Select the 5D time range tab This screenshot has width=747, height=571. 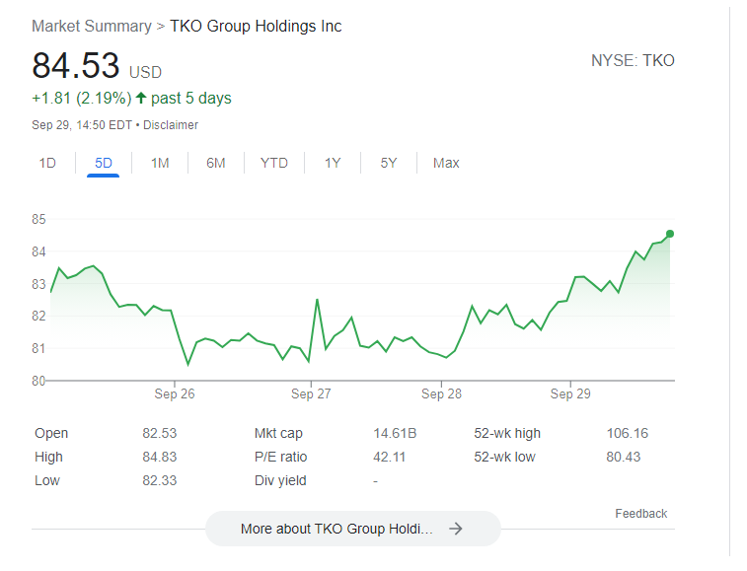click(104, 163)
